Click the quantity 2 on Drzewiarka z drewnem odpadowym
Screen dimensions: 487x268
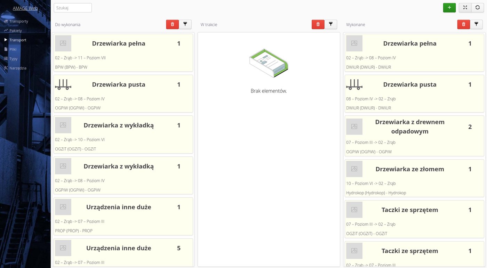coord(470,127)
